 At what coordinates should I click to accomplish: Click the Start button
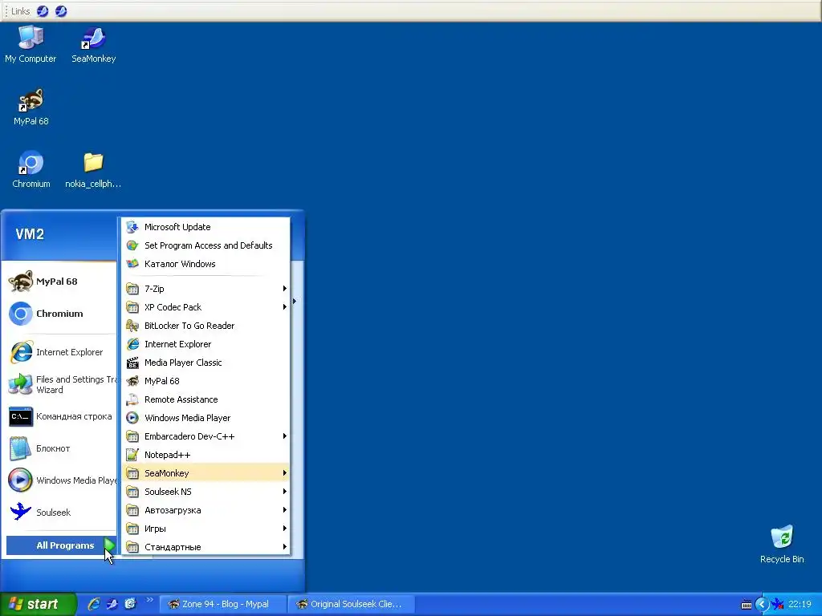[38, 604]
